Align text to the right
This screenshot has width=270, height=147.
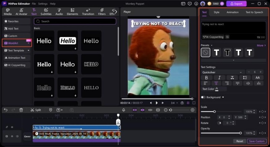coord(227,83)
